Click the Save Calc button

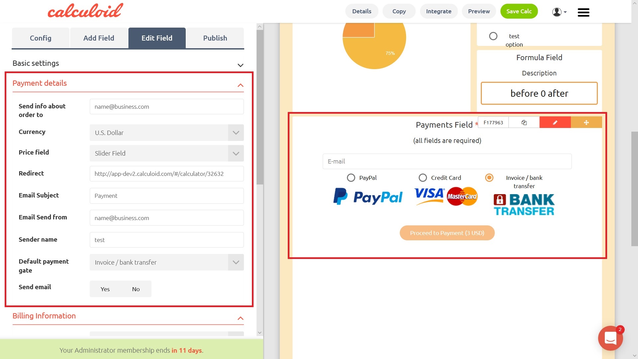pyautogui.click(x=519, y=11)
